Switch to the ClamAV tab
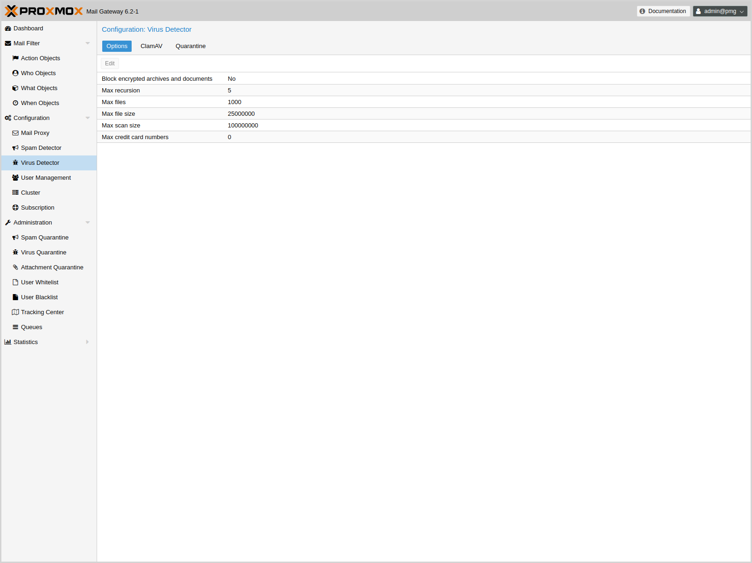The image size is (752, 563). point(151,46)
